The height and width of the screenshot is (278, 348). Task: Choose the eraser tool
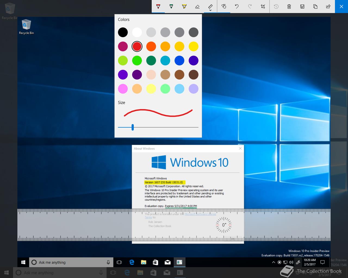pos(197,7)
